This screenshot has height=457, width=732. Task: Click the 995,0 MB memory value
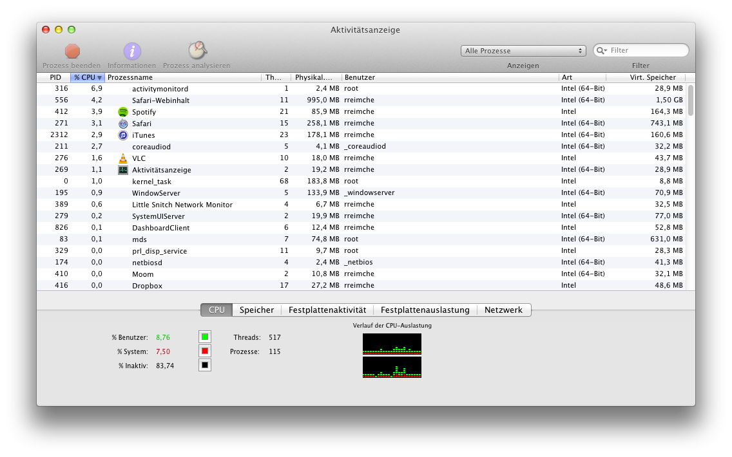pos(323,100)
